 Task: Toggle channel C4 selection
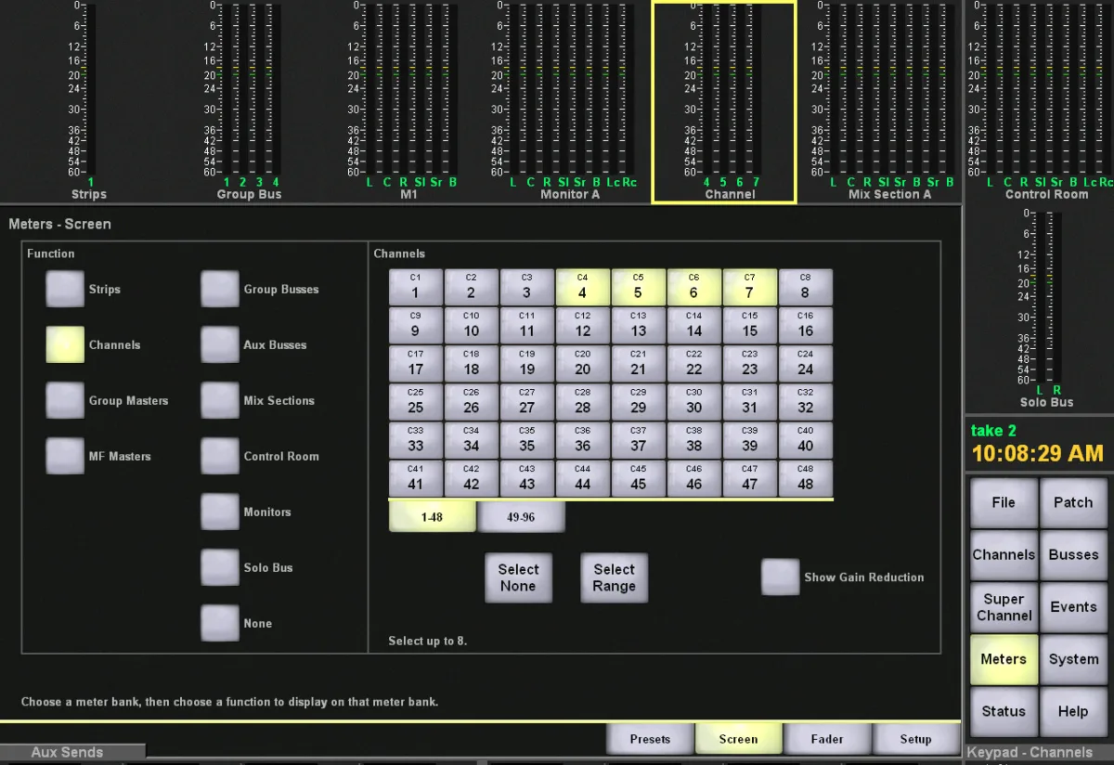[583, 287]
